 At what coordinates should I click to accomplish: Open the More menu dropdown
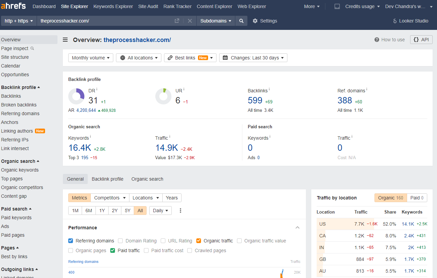[312, 6]
